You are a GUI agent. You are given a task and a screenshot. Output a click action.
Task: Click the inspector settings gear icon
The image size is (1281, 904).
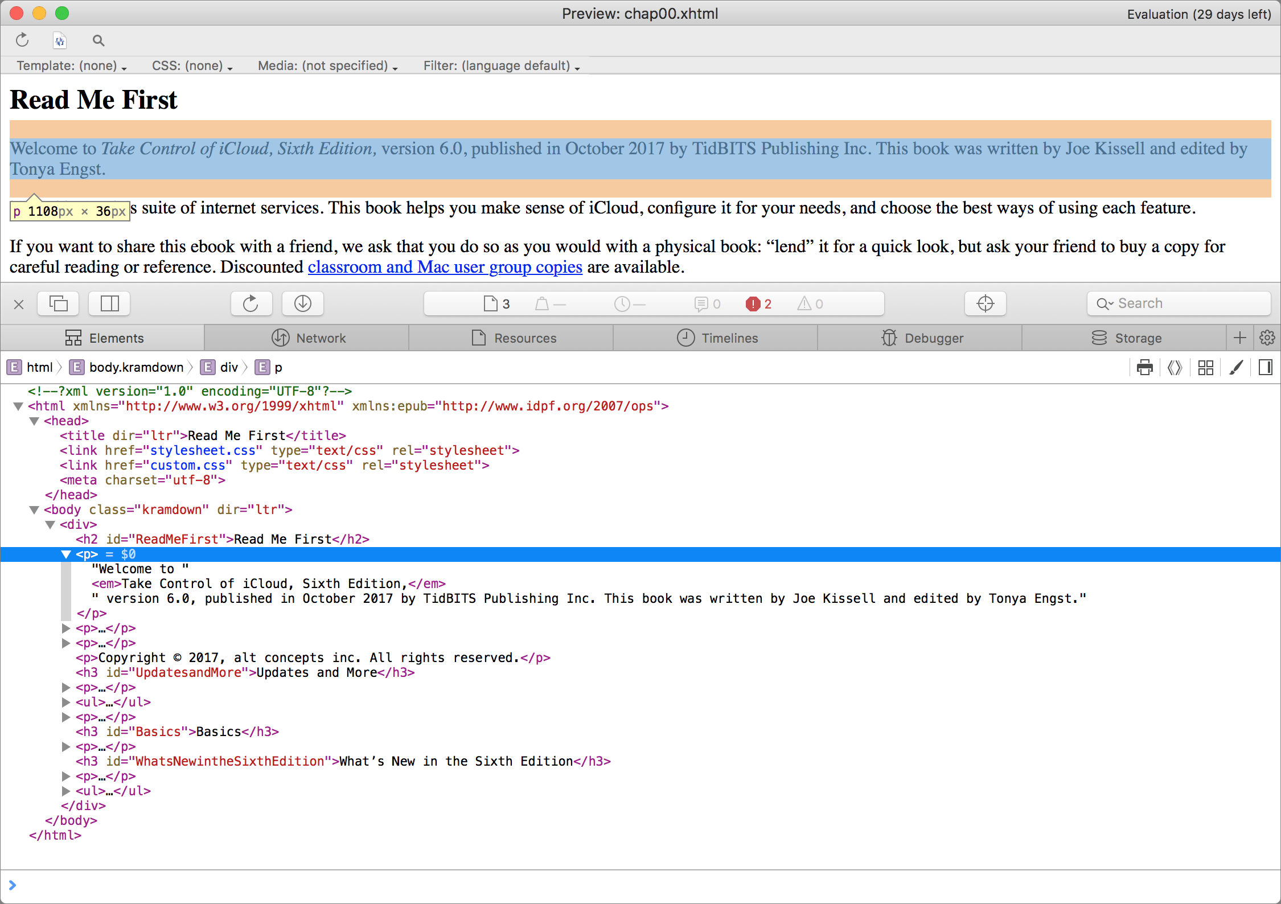[1267, 338]
